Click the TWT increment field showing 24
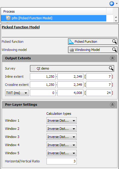The height and width of the screenshot is (169, 119). [99, 93]
